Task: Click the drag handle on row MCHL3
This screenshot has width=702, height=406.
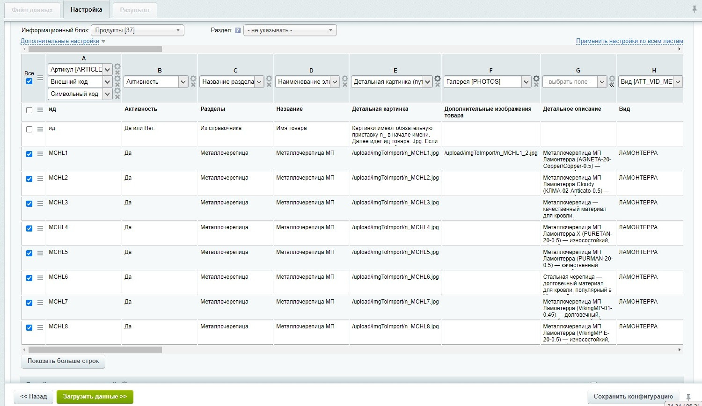Action: (x=40, y=203)
